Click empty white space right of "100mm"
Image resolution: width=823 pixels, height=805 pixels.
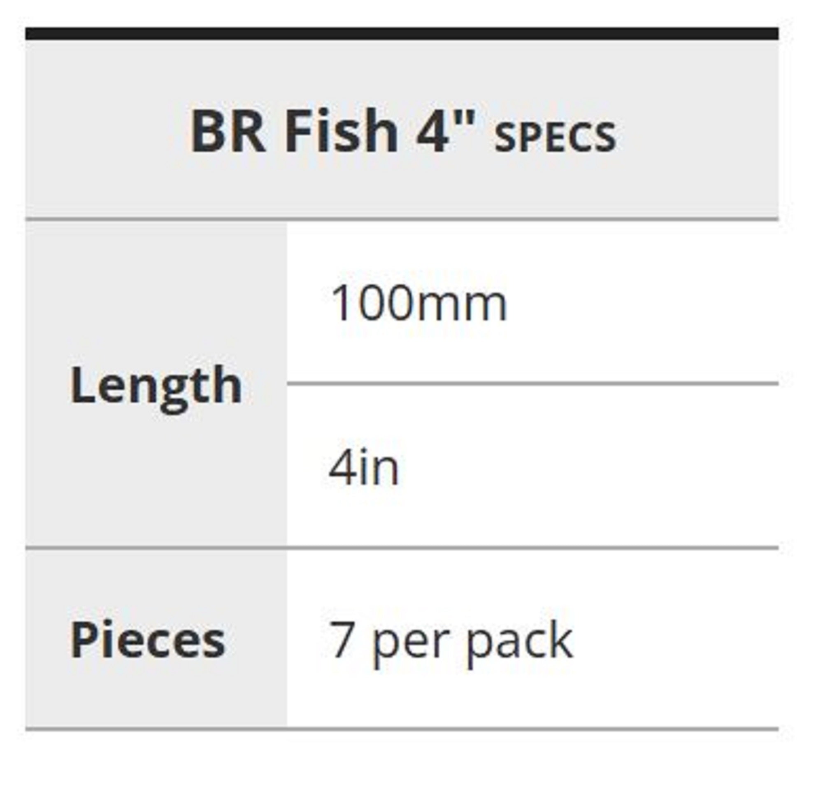(x=643, y=303)
